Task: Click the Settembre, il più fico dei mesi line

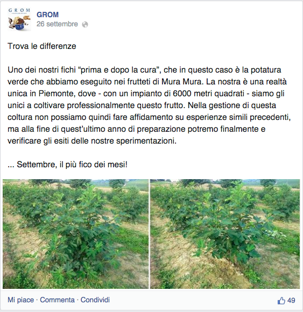Action: coord(67,165)
